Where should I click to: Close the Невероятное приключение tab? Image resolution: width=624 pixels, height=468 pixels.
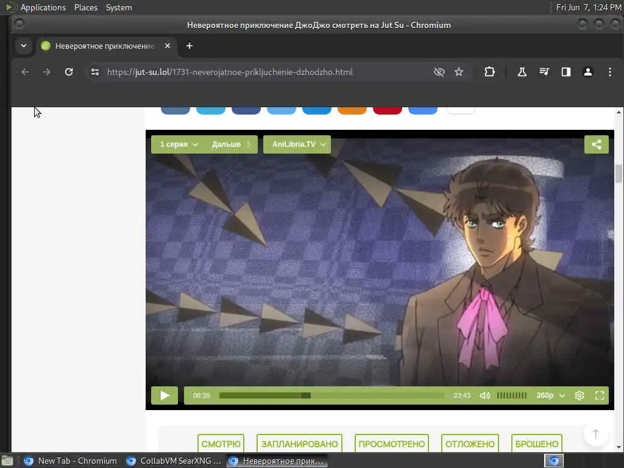click(x=168, y=46)
